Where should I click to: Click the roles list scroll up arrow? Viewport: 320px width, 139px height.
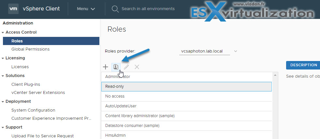275,75
